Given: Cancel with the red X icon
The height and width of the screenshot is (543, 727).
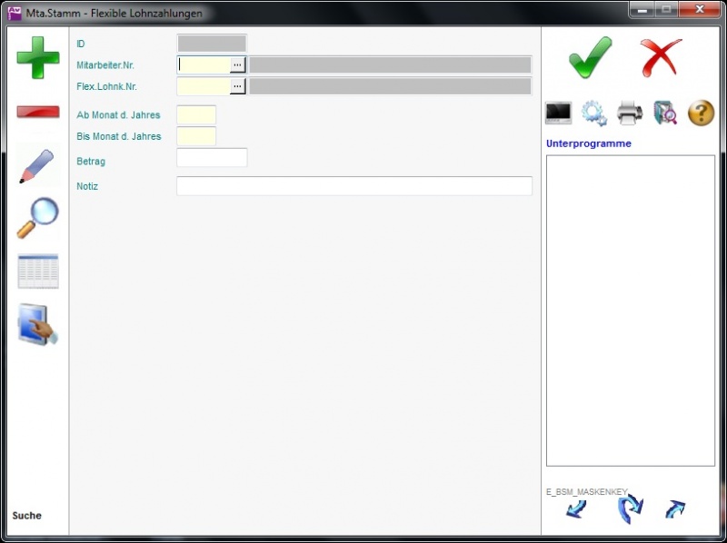Looking at the screenshot, I should pyautogui.click(x=661, y=57).
